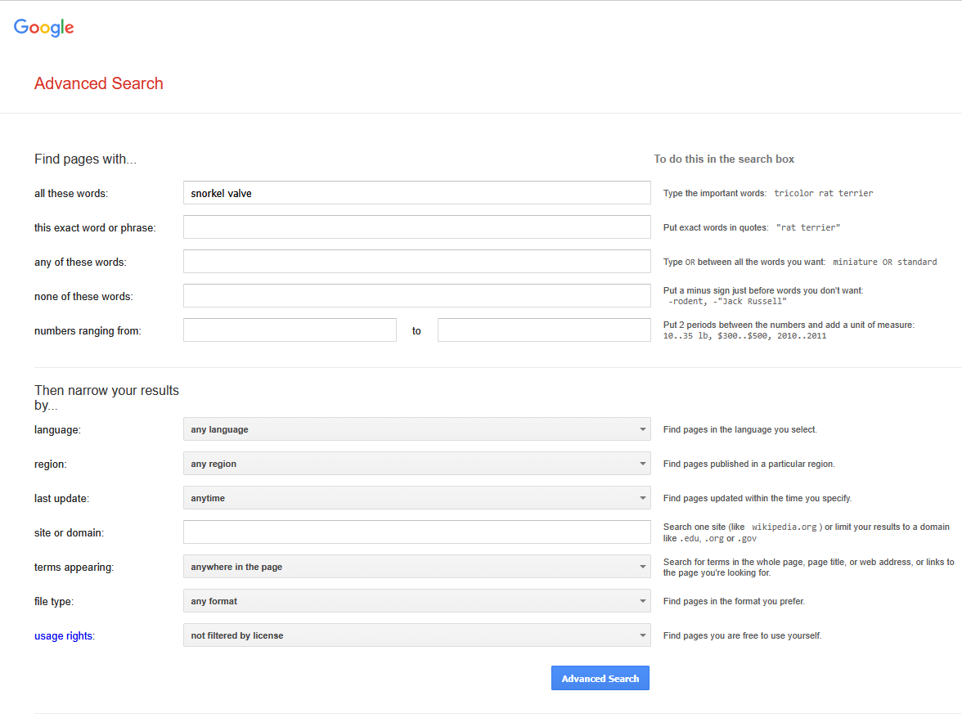This screenshot has height=727, width=962.
Task: Click the all these words field
Action: (x=416, y=193)
